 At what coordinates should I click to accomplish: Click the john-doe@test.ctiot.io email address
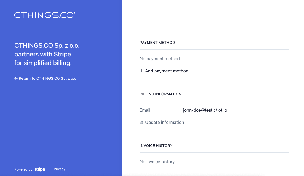pos(205,110)
